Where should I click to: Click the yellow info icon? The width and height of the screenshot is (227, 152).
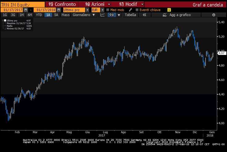pyautogui.click(x=169, y=10)
